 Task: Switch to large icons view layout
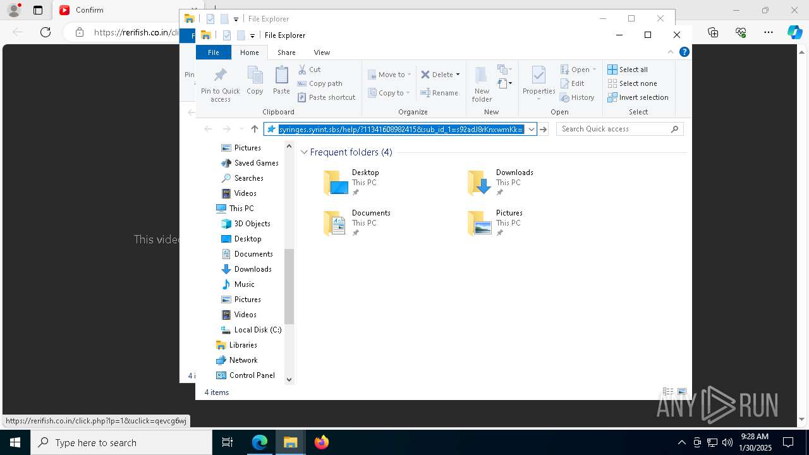682,392
